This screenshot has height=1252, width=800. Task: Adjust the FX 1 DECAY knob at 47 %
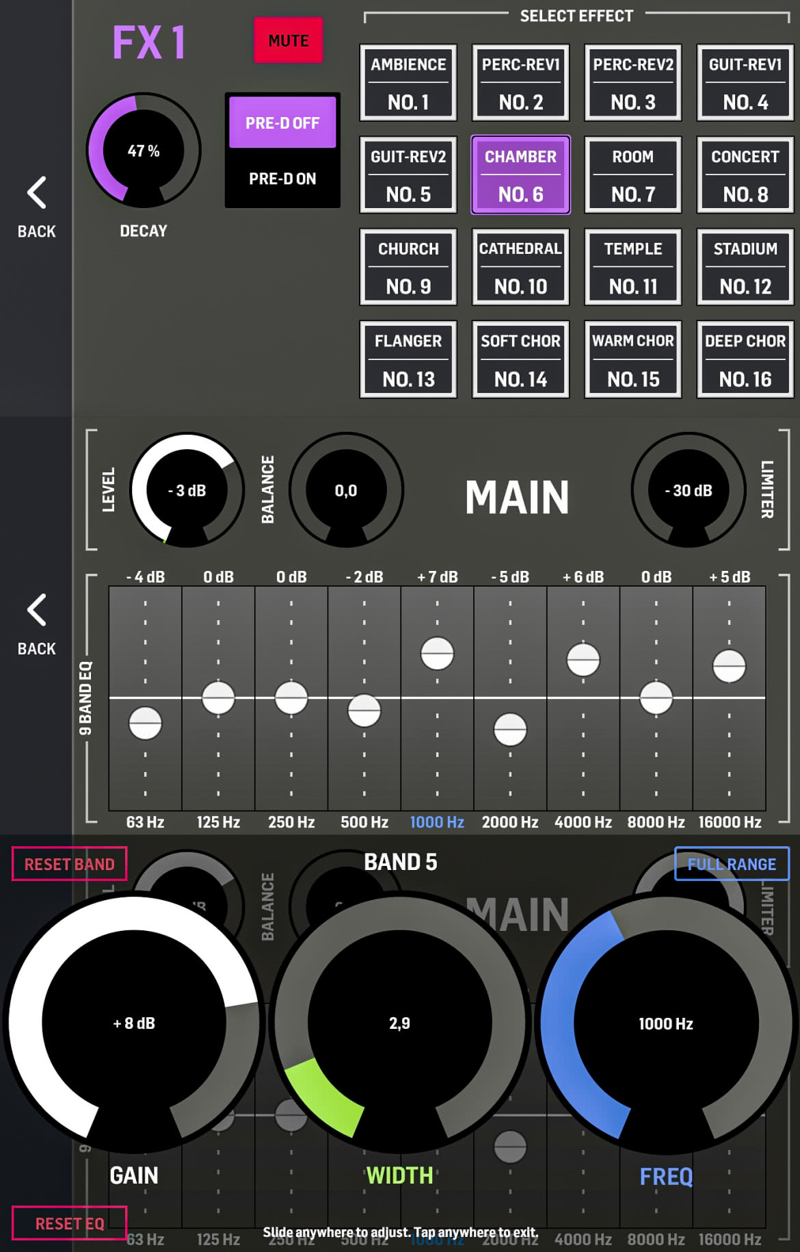point(144,151)
